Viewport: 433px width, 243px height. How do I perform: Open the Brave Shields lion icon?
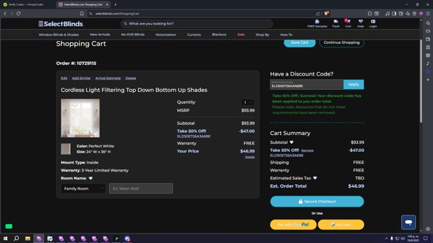[326, 13]
